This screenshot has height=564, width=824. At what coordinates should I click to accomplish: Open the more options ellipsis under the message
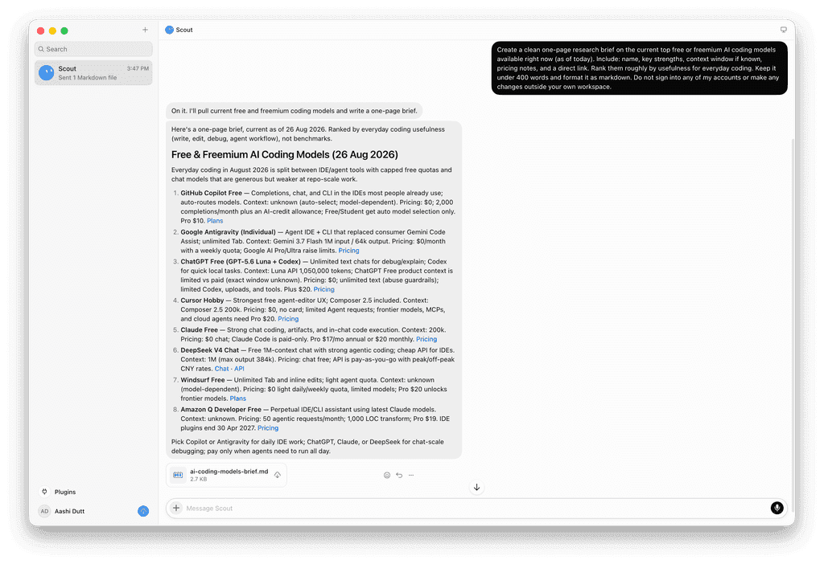411,476
